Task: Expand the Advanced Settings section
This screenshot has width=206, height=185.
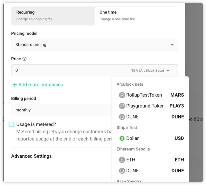Action: click(x=31, y=156)
